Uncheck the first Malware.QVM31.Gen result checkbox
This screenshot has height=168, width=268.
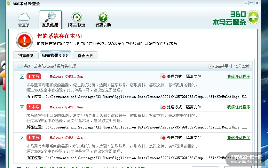[22, 77]
